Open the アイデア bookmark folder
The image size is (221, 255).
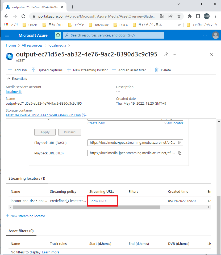pyautogui.click(x=76, y=25)
